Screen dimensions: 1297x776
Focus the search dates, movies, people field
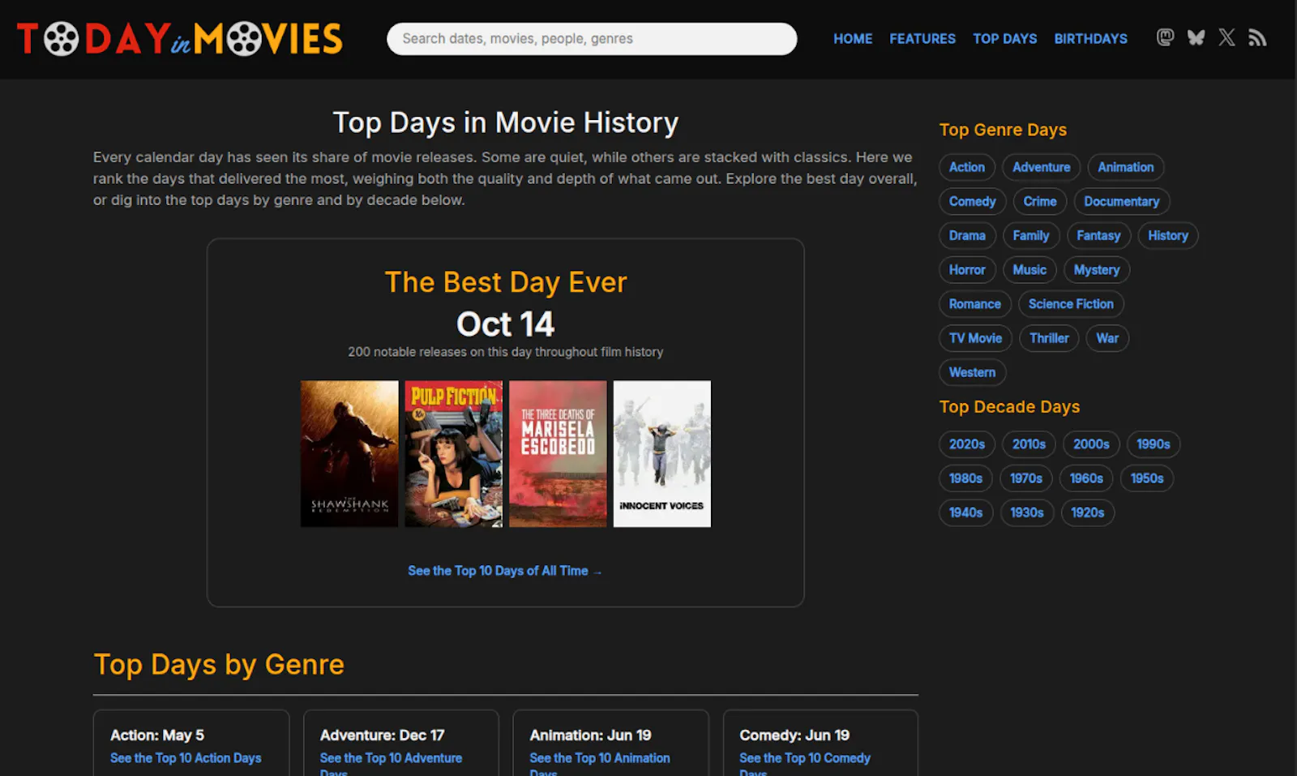(592, 39)
